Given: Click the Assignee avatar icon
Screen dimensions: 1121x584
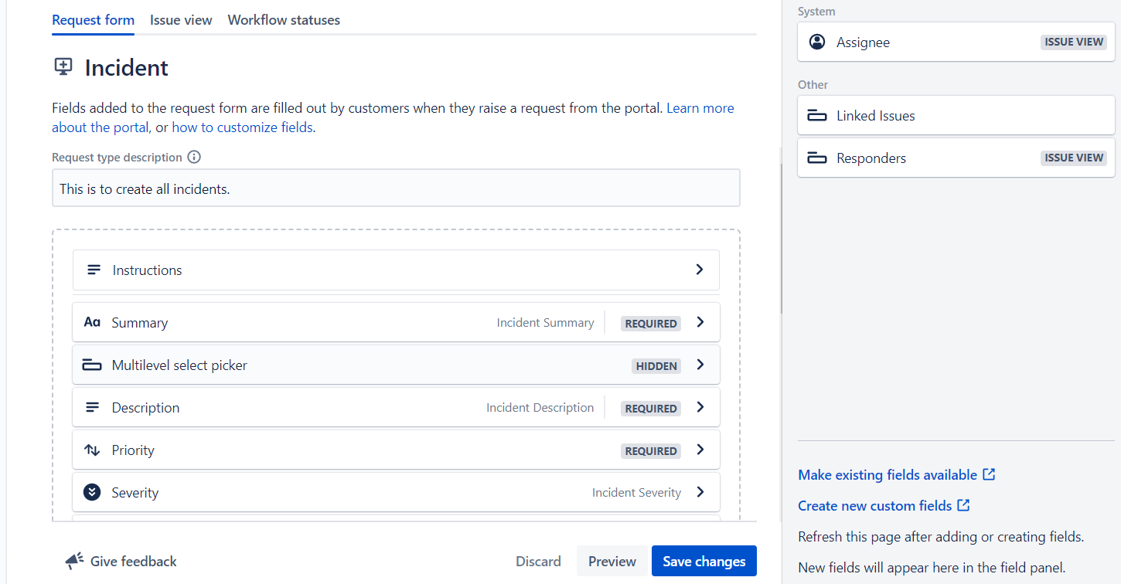Looking at the screenshot, I should pyautogui.click(x=817, y=42).
